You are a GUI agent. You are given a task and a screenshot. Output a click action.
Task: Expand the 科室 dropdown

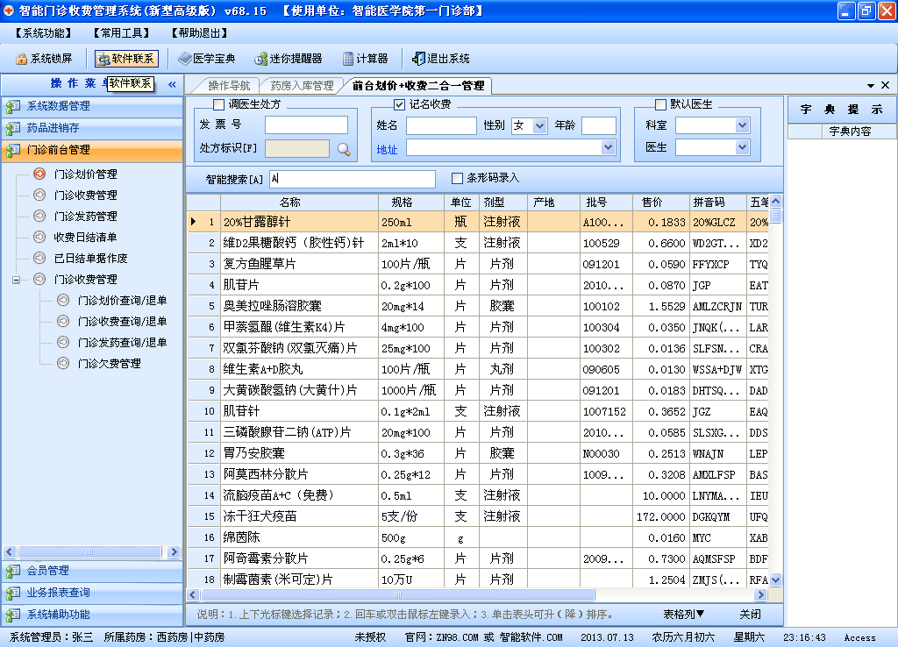tap(742, 125)
